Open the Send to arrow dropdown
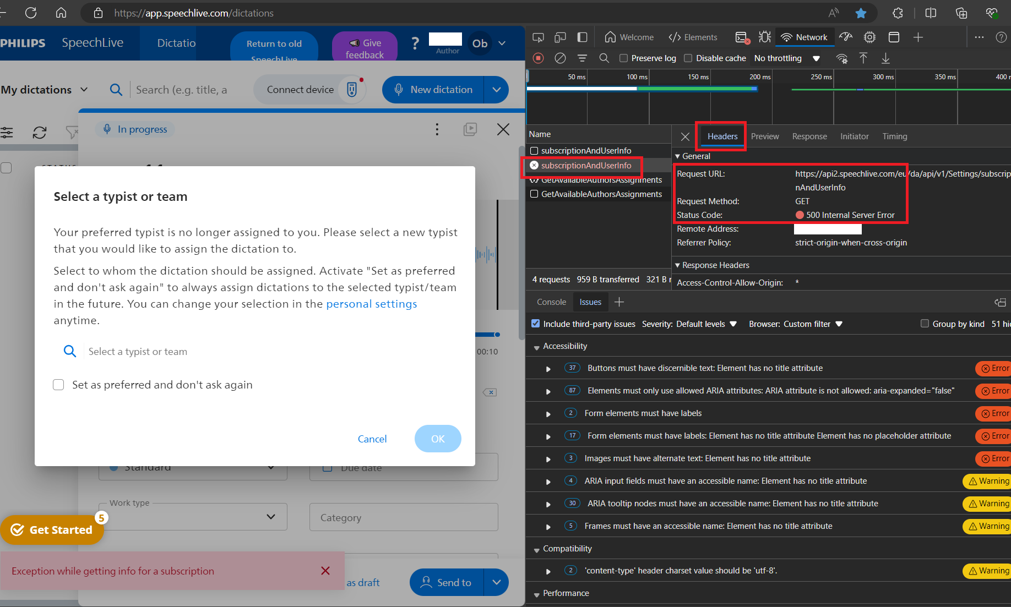 496,582
